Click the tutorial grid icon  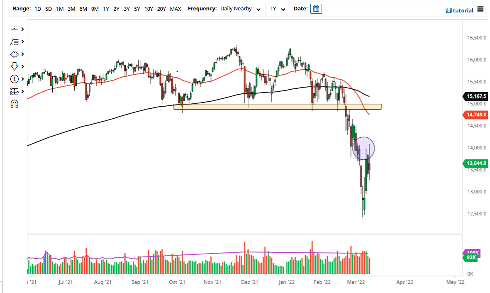point(449,10)
